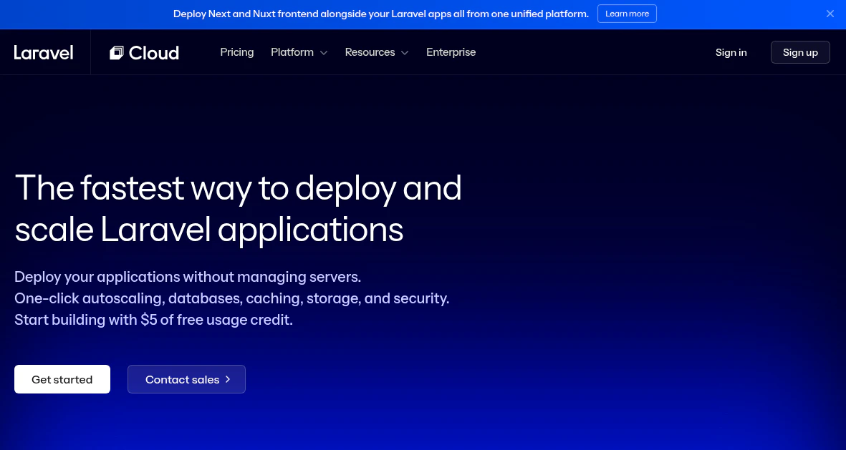Click the Sign in link
The height and width of the screenshot is (450, 846).
coord(731,52)
